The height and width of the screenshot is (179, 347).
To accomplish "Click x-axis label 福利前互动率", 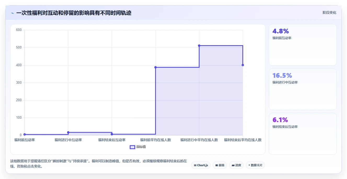I will click(x=25, y=140).
